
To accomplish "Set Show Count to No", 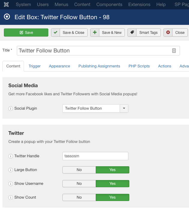I will pyautogui.click(x=79, y=197).
